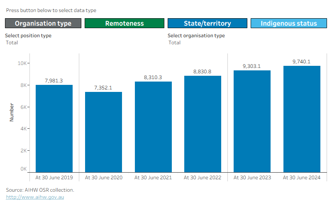Select the 30 June 2019 bar

tap(54, 128)
